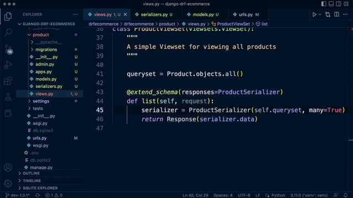The image size is (353, 198).
Task: Click line number 45 in gutter
Action: coord(100,110)
